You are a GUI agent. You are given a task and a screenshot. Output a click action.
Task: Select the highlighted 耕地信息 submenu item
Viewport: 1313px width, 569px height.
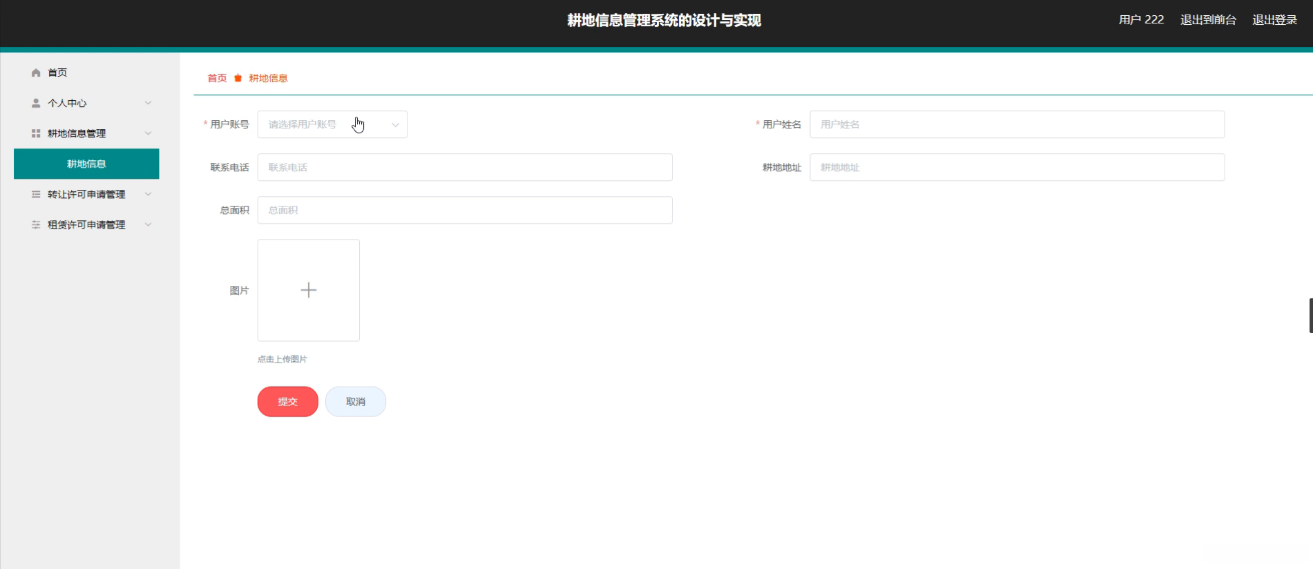pyautogui.click(x=86, y=164)
